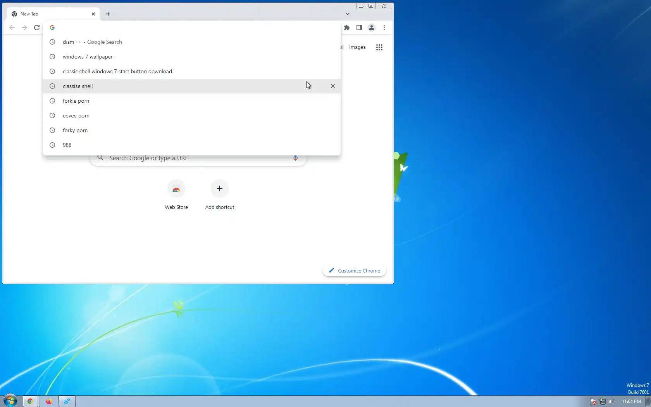651x407 pixels.
Task: Select the New Tab tab
Action: [x=53, y=14]
